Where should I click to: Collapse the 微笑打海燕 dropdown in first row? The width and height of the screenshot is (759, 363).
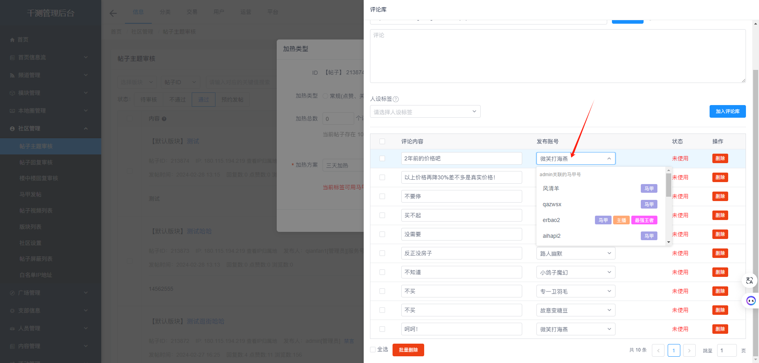click(576, 158)
